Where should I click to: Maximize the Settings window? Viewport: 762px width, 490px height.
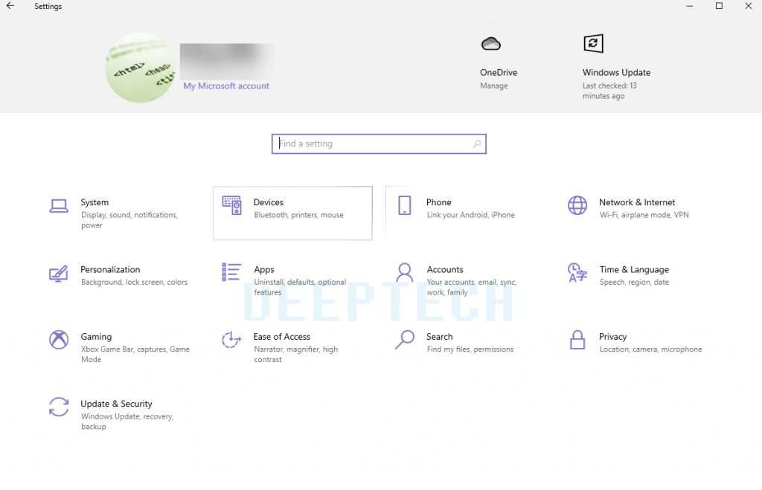[719, 6]
